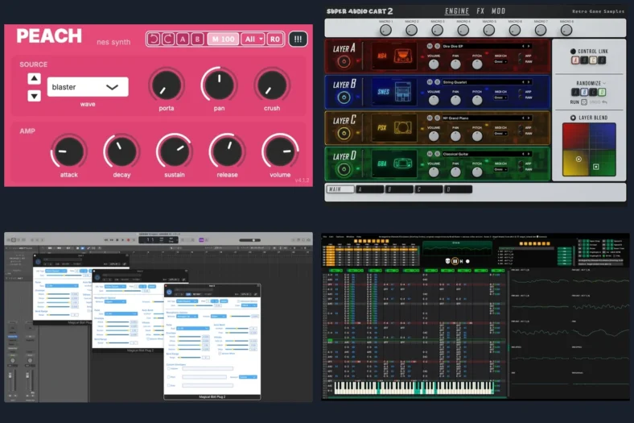Screen dimensions: 634x423
Task: Select the D bottom tab in Super Audio Cart
Action: point(458,189)
